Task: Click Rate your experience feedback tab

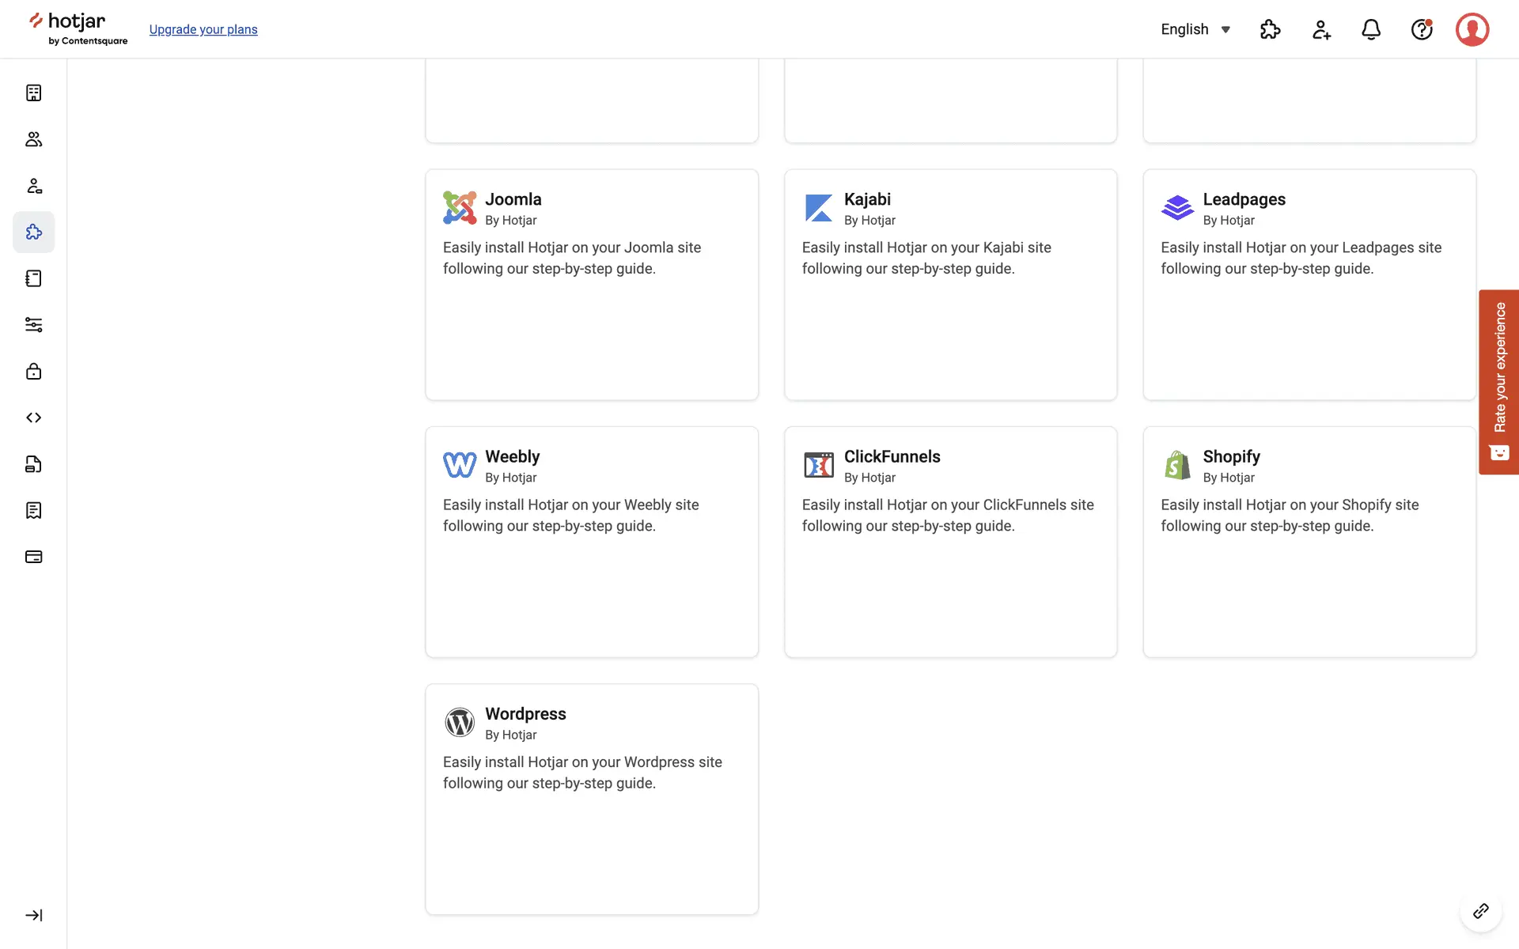Action: [x=1498, y=381]
